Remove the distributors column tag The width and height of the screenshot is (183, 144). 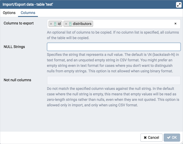[x=66, y=24]
